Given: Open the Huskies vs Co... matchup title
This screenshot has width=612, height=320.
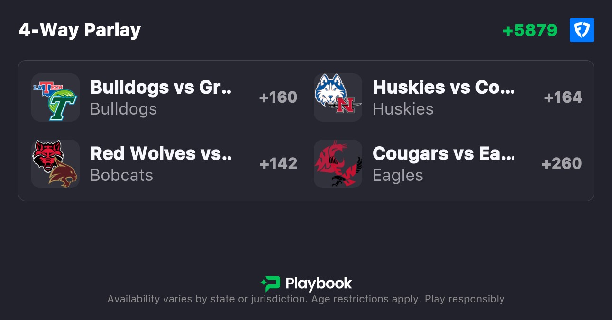Looking at the screenshot, I should 443,87.
